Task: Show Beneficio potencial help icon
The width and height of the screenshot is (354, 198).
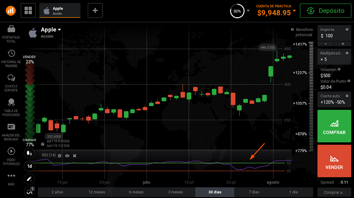Action: (292, 29)
